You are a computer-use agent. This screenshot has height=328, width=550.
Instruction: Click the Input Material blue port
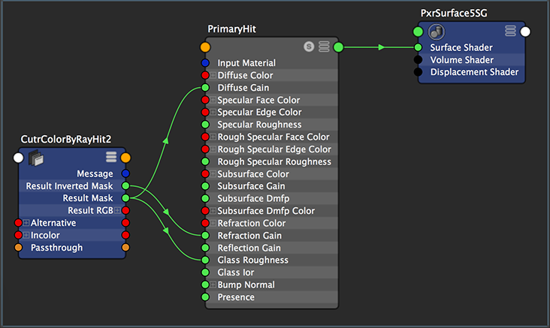pyautogui.click(x=205, y=63)
